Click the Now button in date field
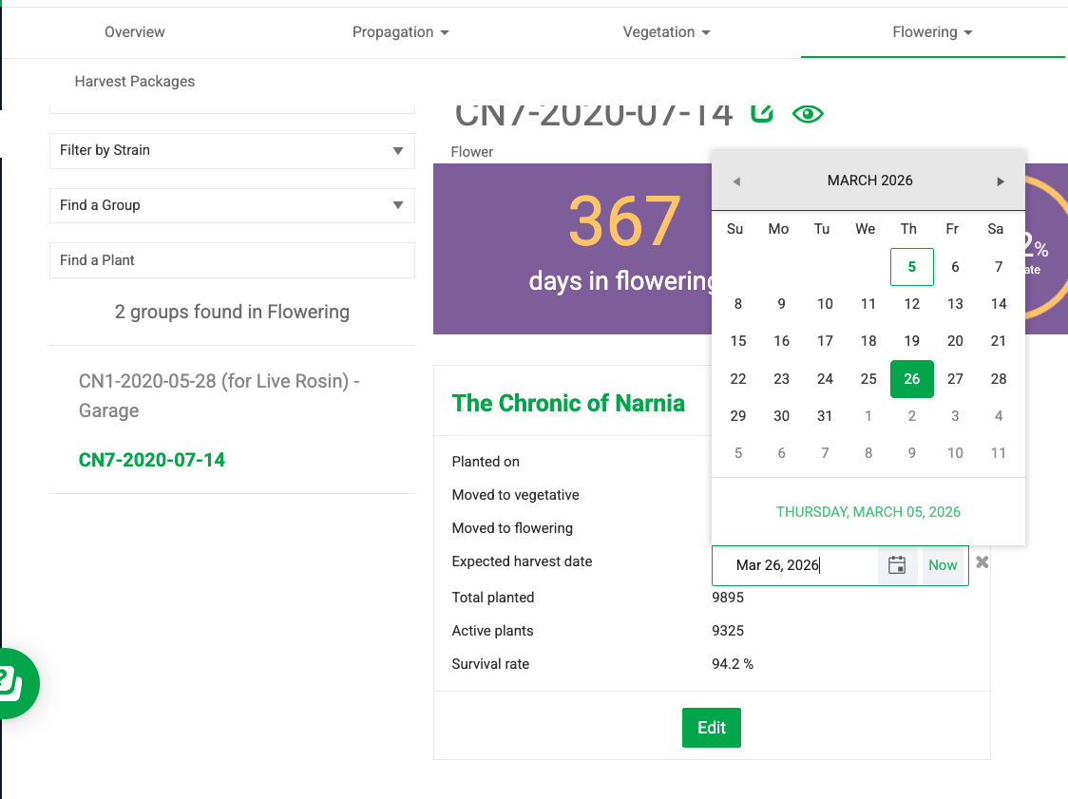This screenshot has height=799, width=1068. (x=943, y=565)
